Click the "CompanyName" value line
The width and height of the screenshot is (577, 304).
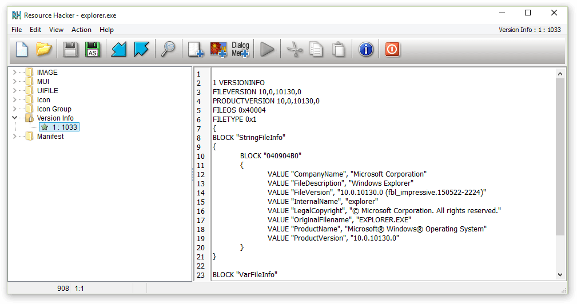[347, 174]
